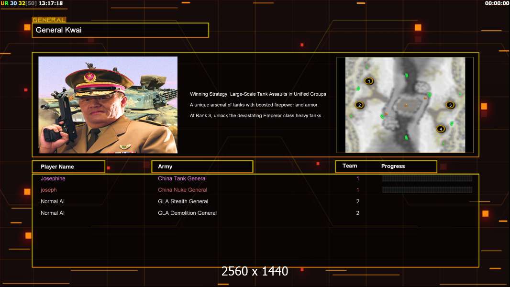
Task: Select the Normal AI row with GLA Stealth General
Action: coord(255,201)
